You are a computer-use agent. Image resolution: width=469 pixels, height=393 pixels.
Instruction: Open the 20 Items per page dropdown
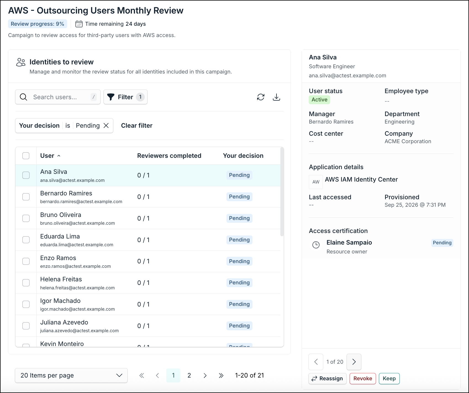[x=71, y=375]
